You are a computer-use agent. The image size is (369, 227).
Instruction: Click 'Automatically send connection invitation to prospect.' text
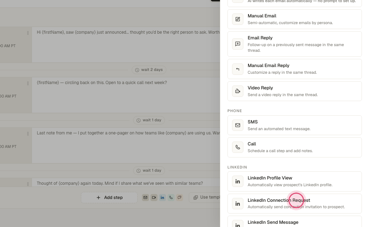tap(296, 207)
